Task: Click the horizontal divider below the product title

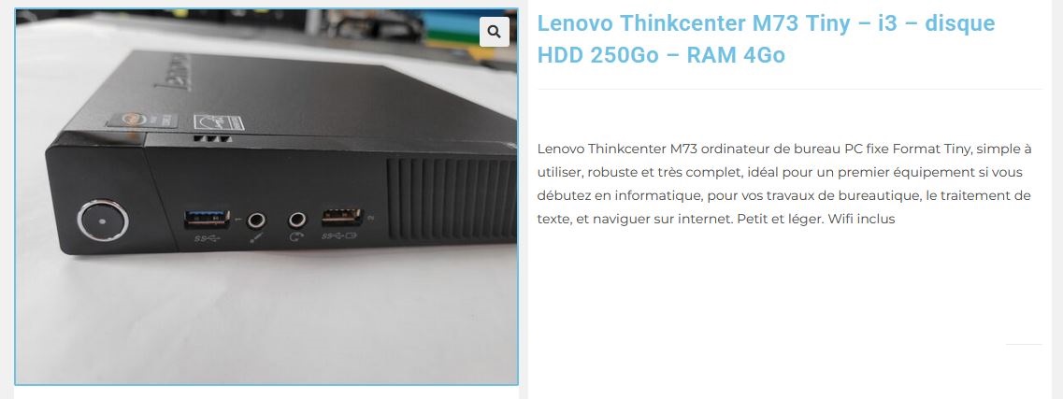Action: (790, 89)
